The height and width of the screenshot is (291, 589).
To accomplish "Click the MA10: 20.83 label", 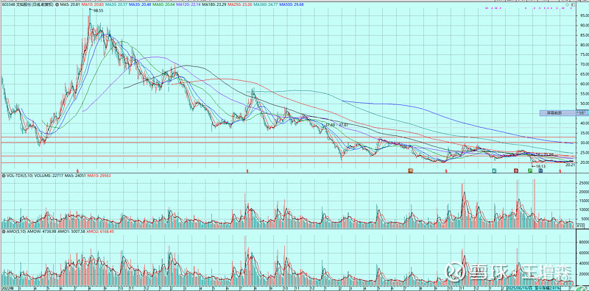I will pyautogui.click(x=93, y=4).
